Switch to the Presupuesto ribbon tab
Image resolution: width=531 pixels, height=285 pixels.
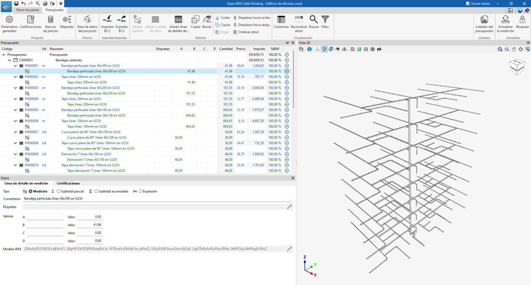[55, 10]
